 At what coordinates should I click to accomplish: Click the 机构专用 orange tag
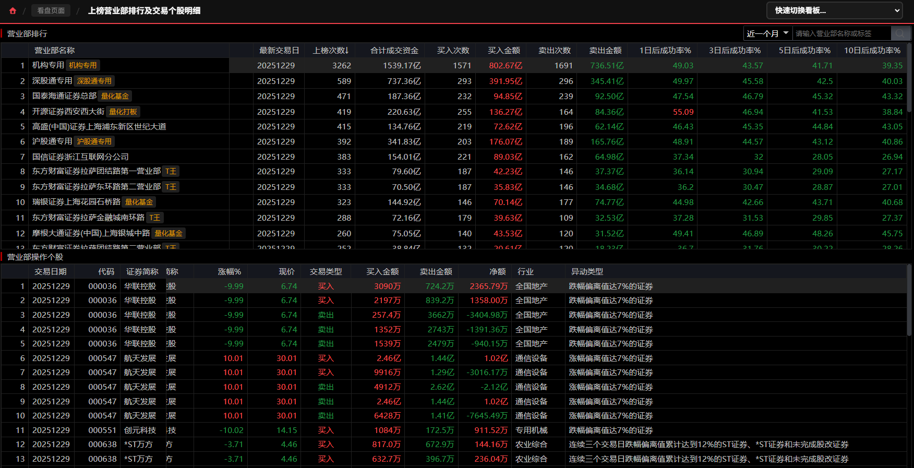click(x=83, y=65)
